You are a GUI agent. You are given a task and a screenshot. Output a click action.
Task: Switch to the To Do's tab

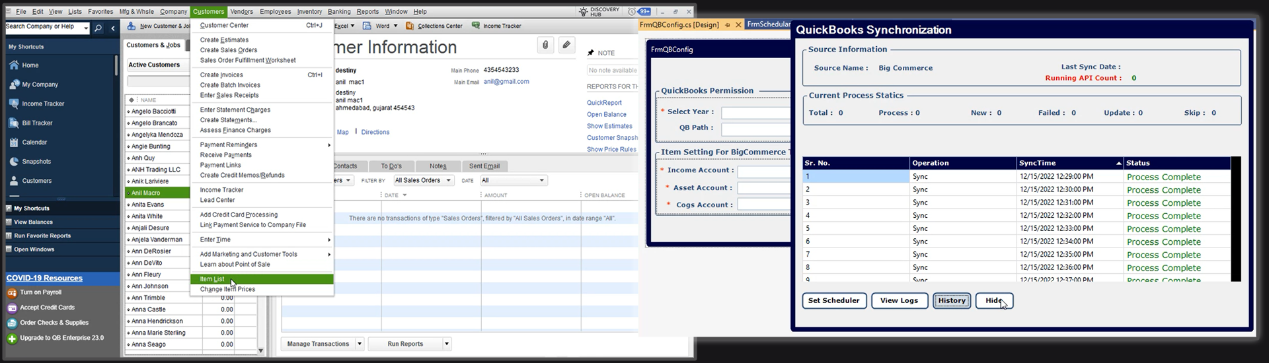(391, 166)
